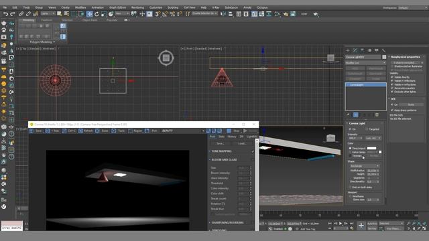Collapse the BLOOM AND GLARE section

224,159
